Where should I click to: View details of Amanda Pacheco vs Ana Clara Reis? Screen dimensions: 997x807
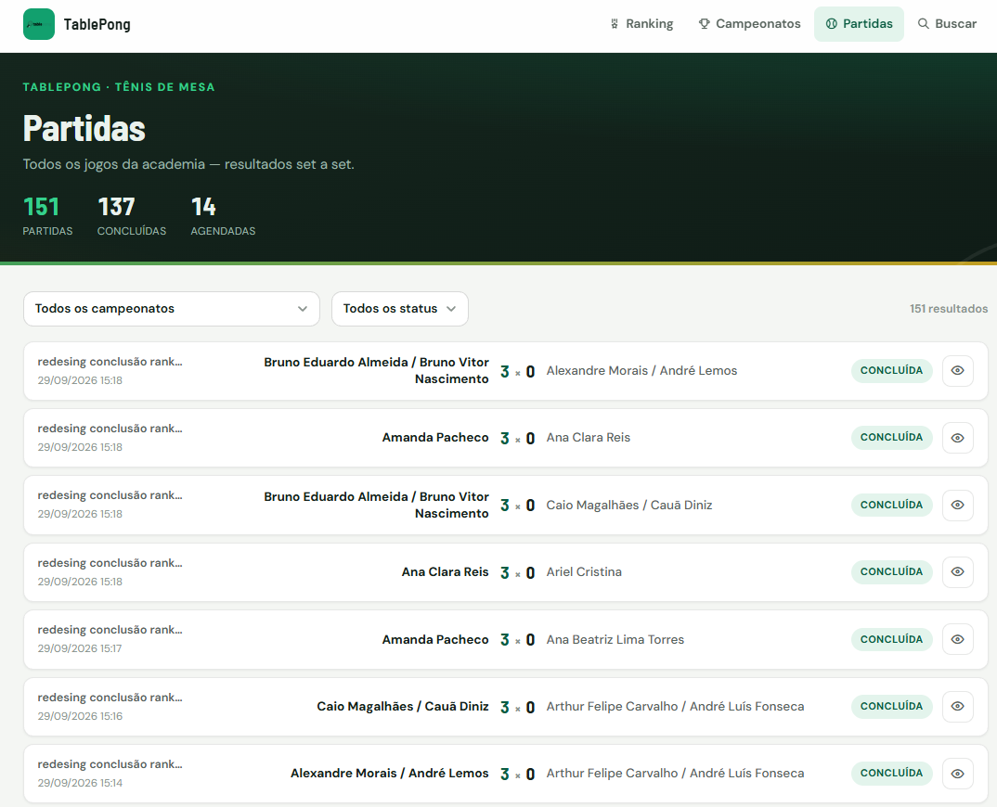coord(958,438)
